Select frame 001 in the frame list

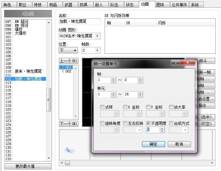(x=66, y=67)
